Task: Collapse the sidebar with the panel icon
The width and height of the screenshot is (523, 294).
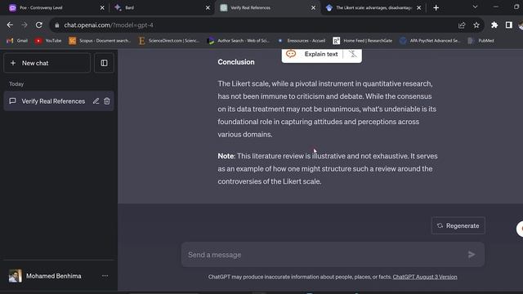Action: pyautogui.click(x=104, y=63)
